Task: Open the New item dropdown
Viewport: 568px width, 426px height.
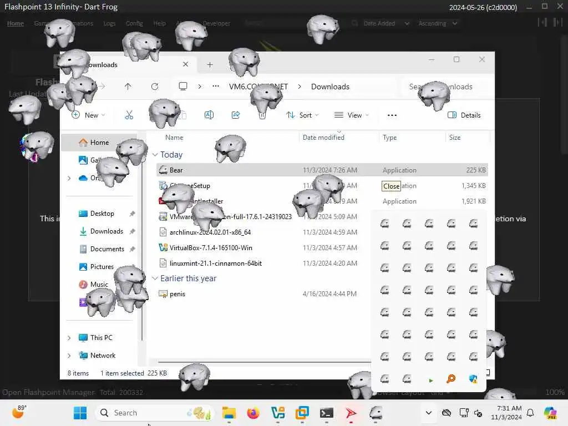Action: click(x=88, y=115)
